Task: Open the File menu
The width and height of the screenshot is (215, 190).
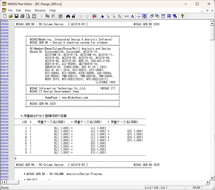Action: coord(10,10)
